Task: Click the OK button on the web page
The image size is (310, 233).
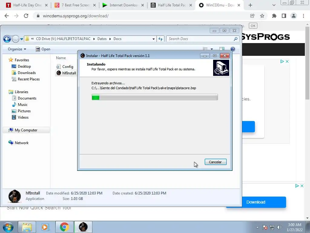Action: click(x=253, y=26)
